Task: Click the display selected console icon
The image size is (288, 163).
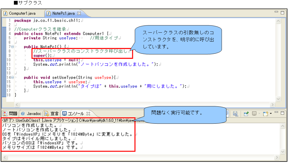Action: [255, 114]
